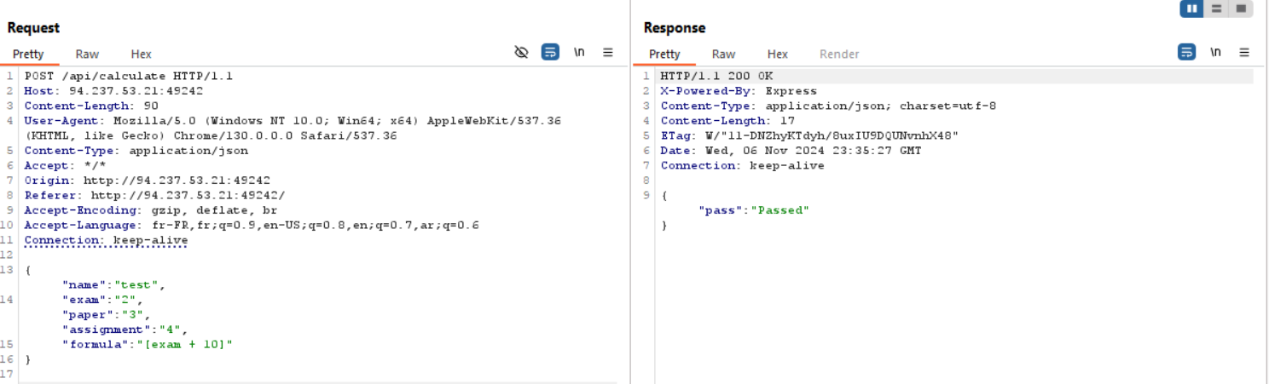This screenshot has height=384, width=1269.
Task: Toggle hidden characters eye icon in Request
Action: (x=522, y=53)
